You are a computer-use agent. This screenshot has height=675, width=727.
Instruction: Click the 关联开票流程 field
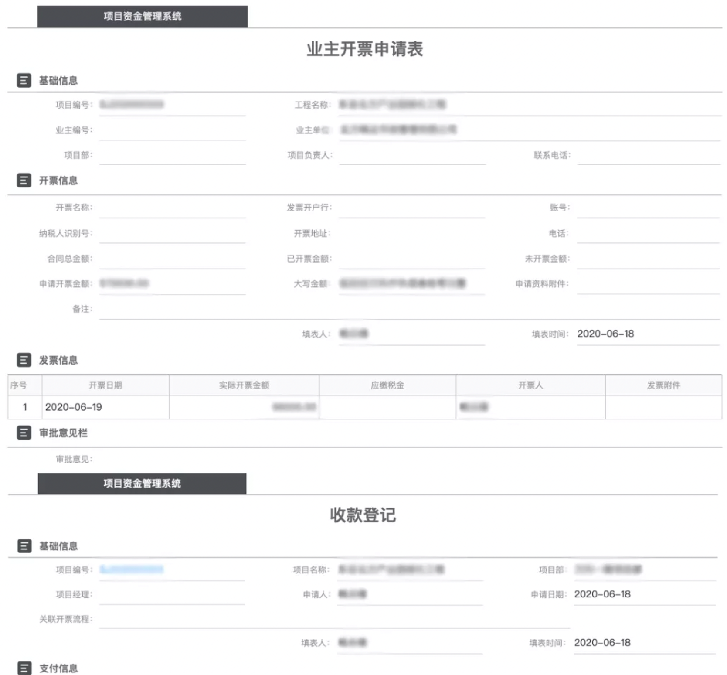[334, 619]
